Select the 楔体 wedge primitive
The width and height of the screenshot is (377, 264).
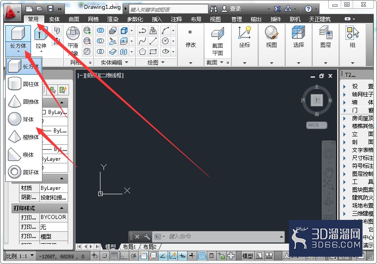tap(23, 155)
